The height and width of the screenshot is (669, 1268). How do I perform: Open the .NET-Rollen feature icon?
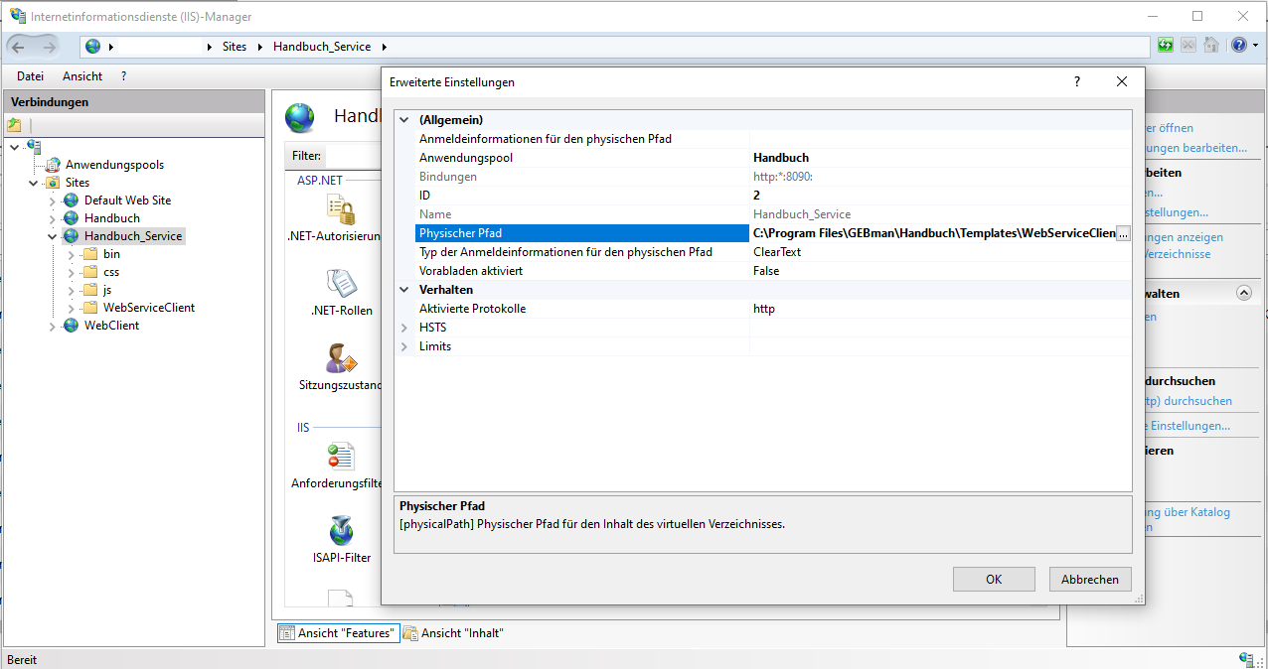point(341,284)
